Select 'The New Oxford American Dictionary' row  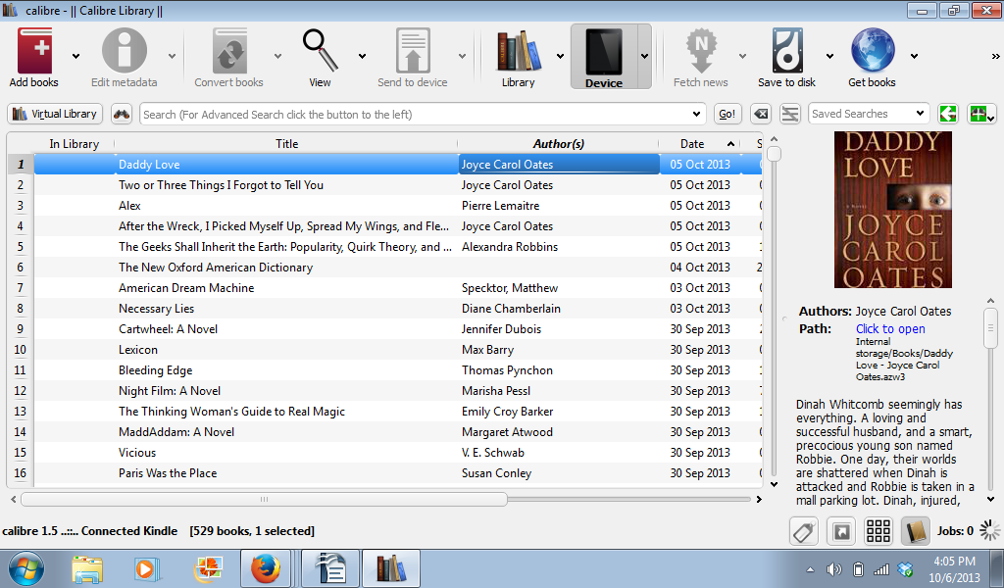click(x=398, y=268)
